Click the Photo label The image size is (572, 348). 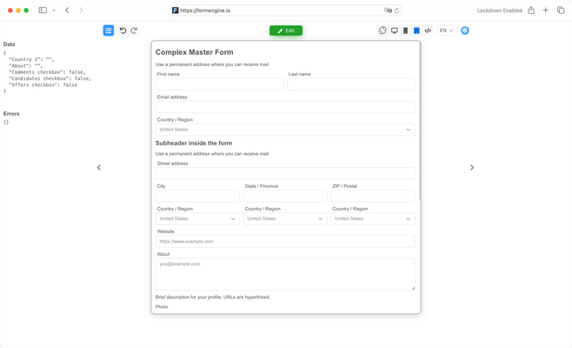coord(162,307)
